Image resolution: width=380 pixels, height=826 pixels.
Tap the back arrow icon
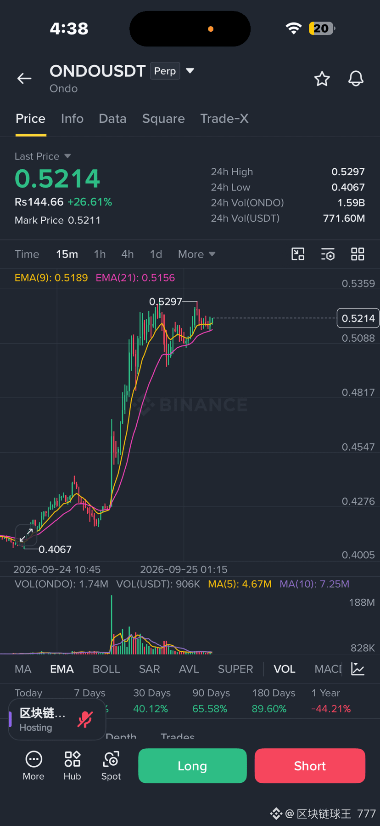[x=24, y=79]
